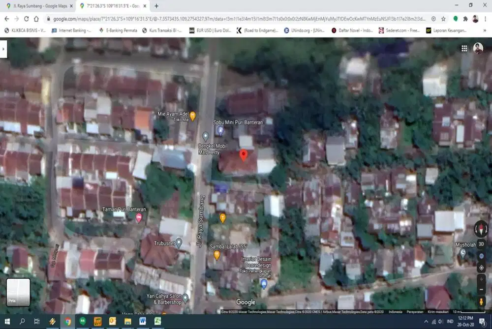This screenshot has width=492, height=329.
Task: Open Windows notification center
Action: (483, 322)
